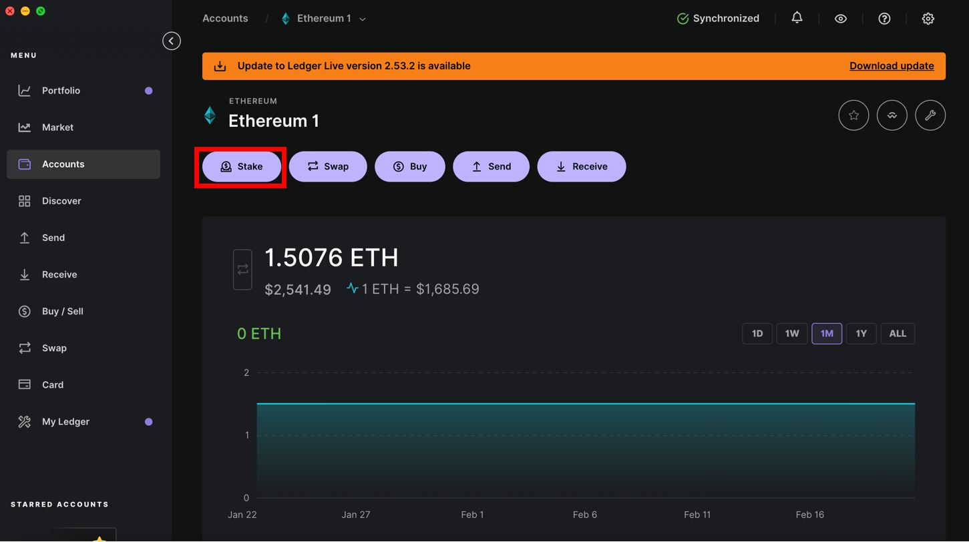This screenshot has height=542, width=969.
Task: Open Portfolio from the sidebar menu
Action: coord(83,91)
